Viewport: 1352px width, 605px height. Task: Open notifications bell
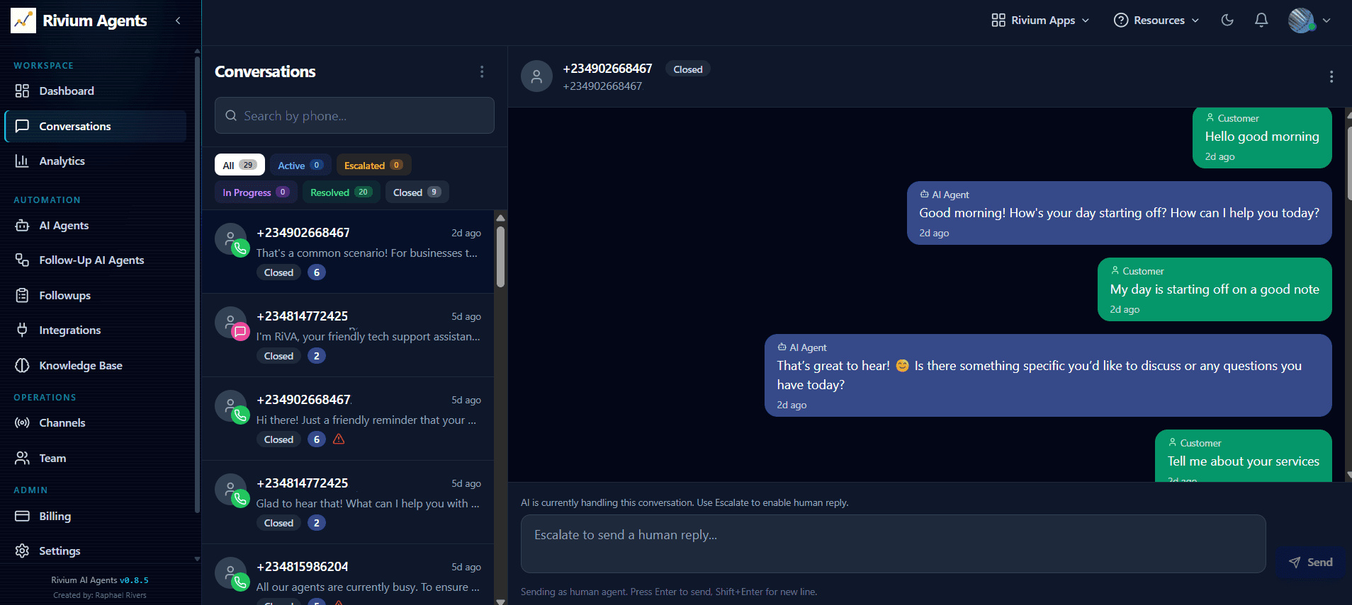pyautogui.click(x=1261, y=21)
